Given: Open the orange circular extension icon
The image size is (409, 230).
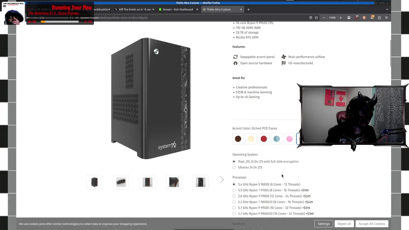Looking at the screenshot, I should point(364,18).
